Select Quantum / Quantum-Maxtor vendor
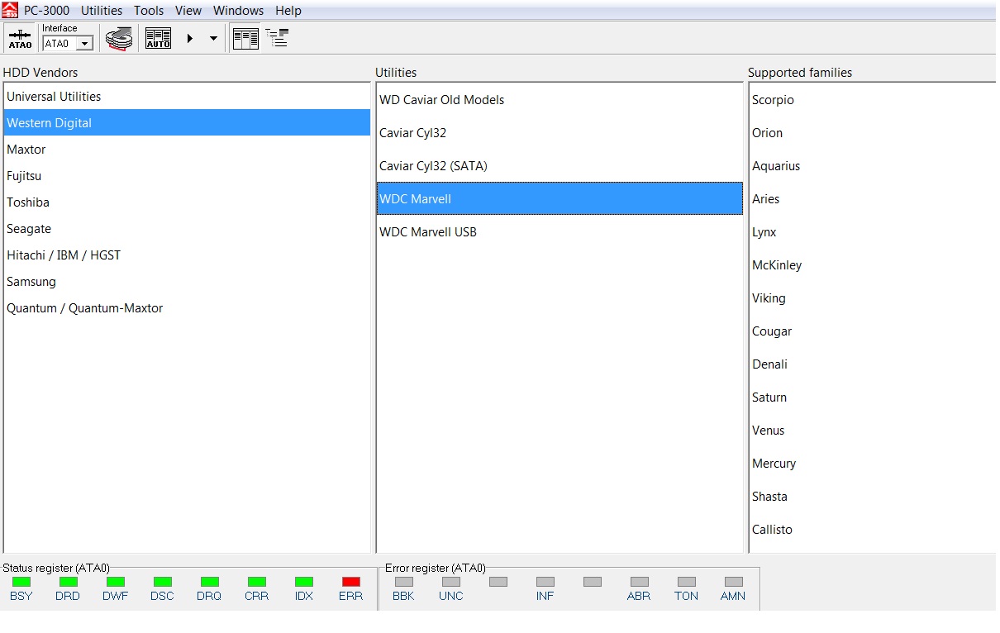This screenshot has width=1000, height=633. pyautogui.click(x=187, y=308)
